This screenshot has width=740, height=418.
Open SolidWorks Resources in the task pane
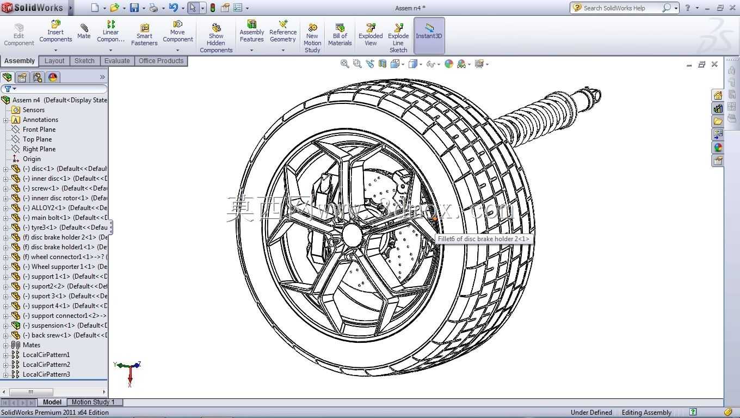point(718,95)
